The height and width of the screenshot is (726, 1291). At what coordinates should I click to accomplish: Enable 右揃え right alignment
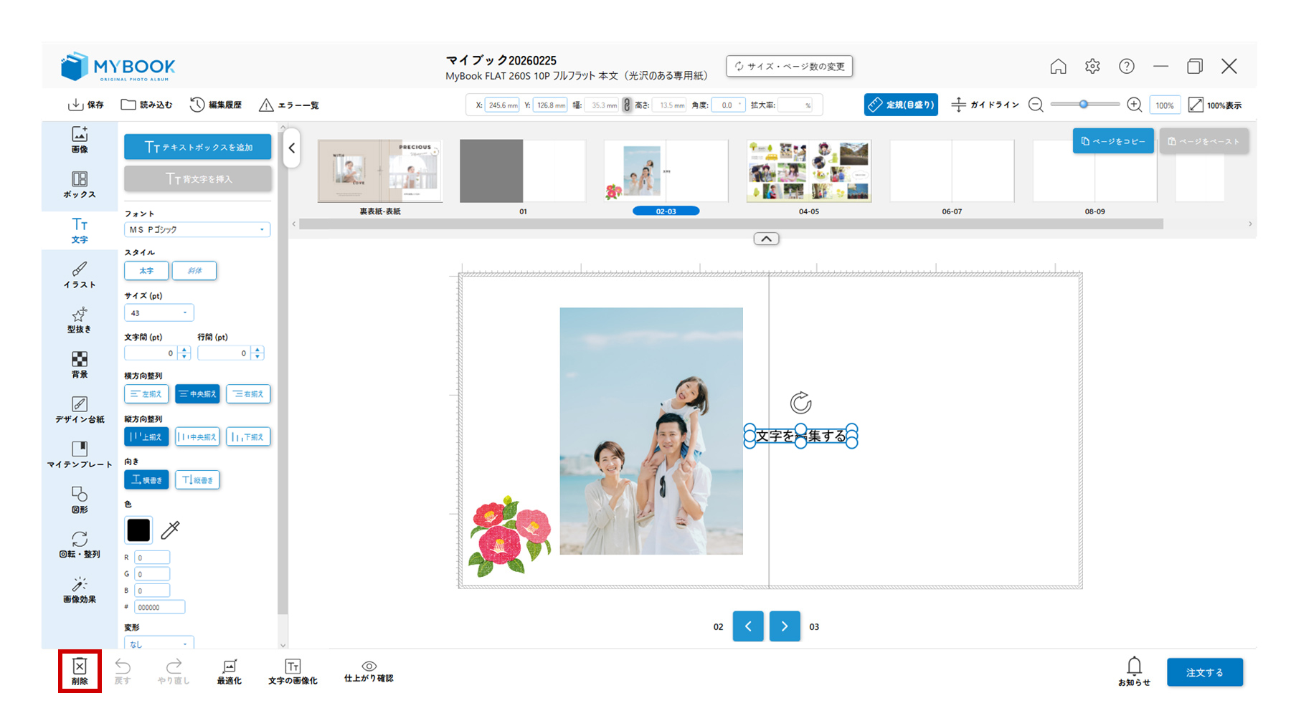(248, 393)
